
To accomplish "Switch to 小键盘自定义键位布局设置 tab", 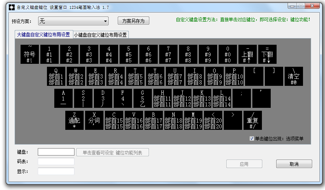I will pyautogui.click(x=100, y=35).
